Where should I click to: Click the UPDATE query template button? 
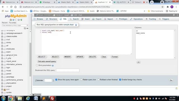pos(80,57)
